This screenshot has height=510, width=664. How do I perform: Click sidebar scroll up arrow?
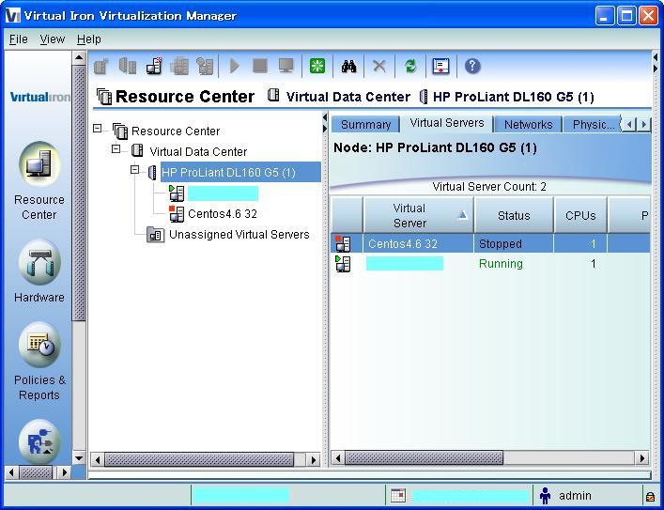(x=79, y=57)
